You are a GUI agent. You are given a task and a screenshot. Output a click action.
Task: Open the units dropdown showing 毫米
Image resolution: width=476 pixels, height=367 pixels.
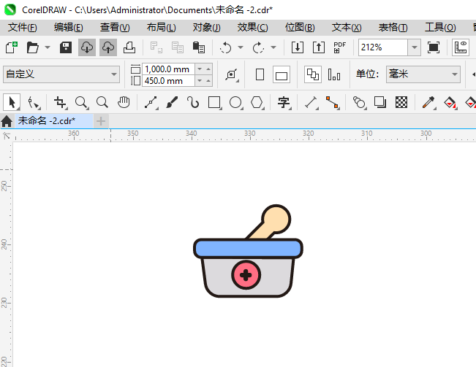[423, 74]
